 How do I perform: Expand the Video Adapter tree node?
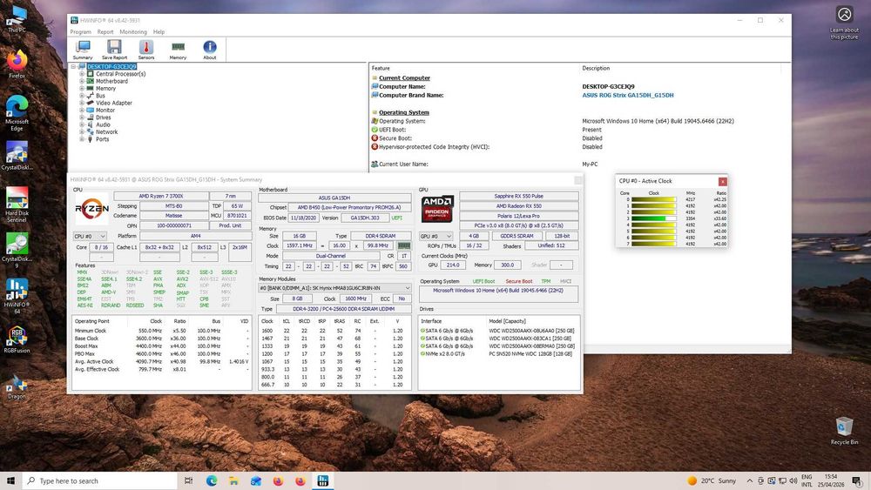click(82, 103)
